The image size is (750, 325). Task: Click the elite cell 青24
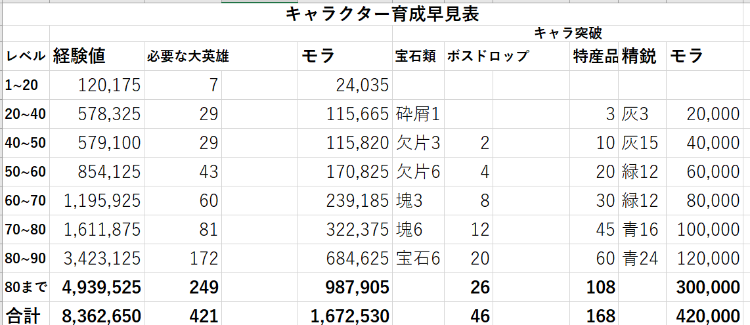click(x=642, y=259)
